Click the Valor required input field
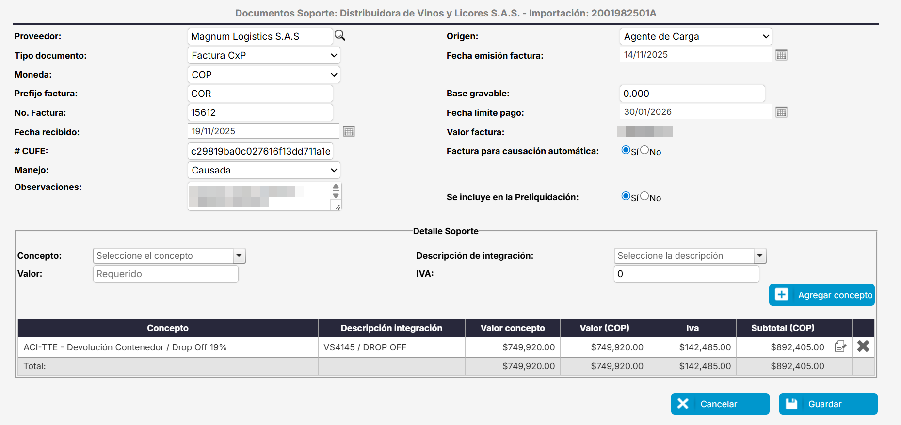Viewport: 901px width, 425px height. click(x=165, y=274)
